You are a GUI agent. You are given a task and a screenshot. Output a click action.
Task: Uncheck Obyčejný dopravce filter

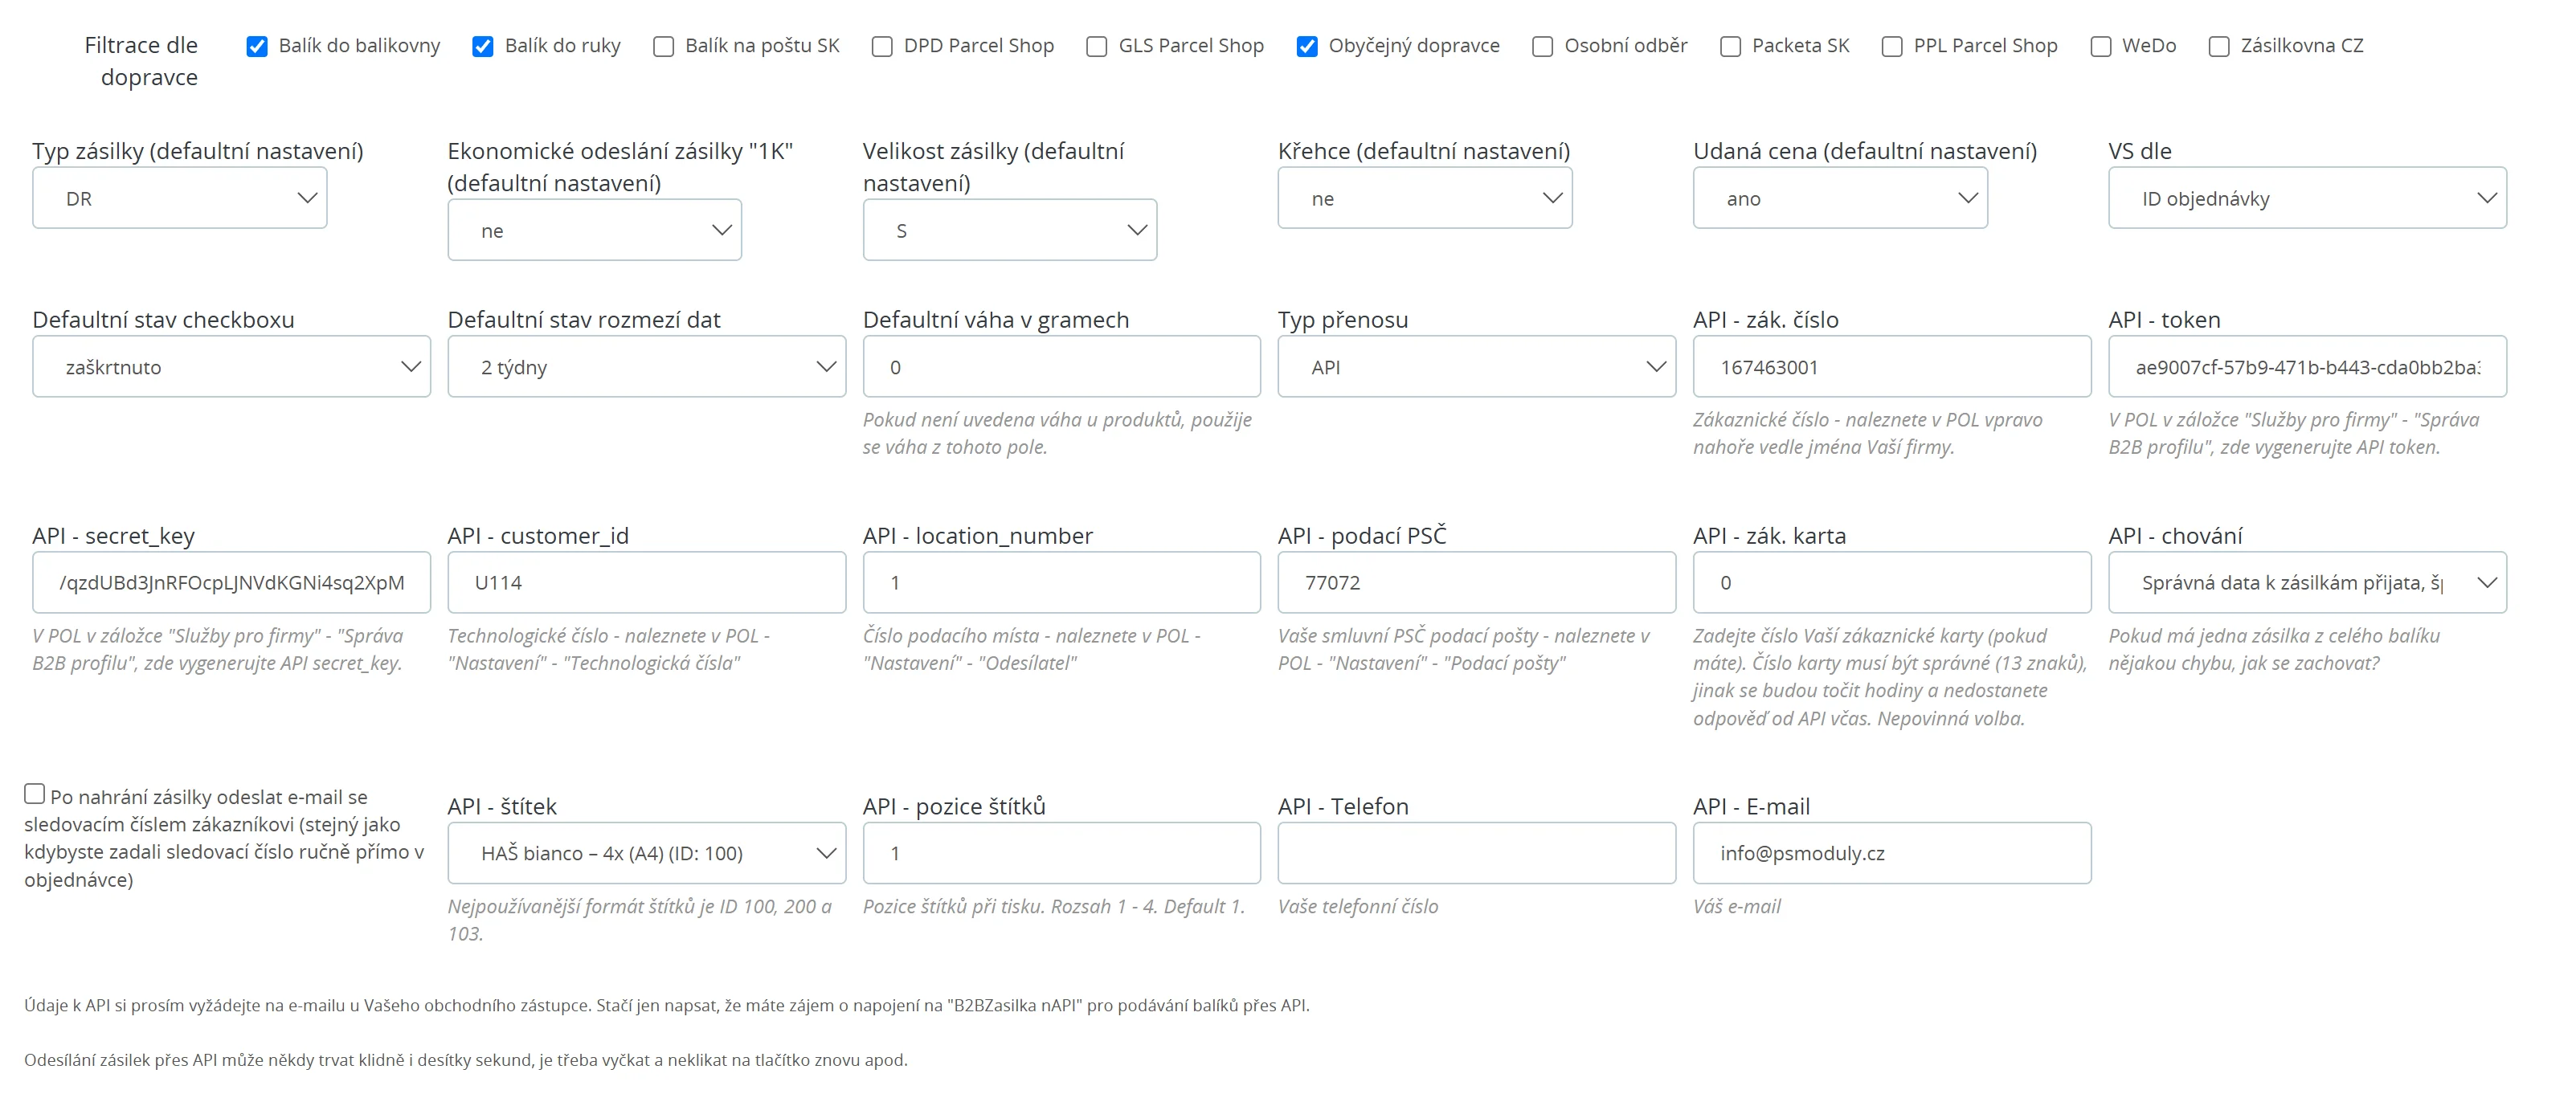coord(1306,46)
